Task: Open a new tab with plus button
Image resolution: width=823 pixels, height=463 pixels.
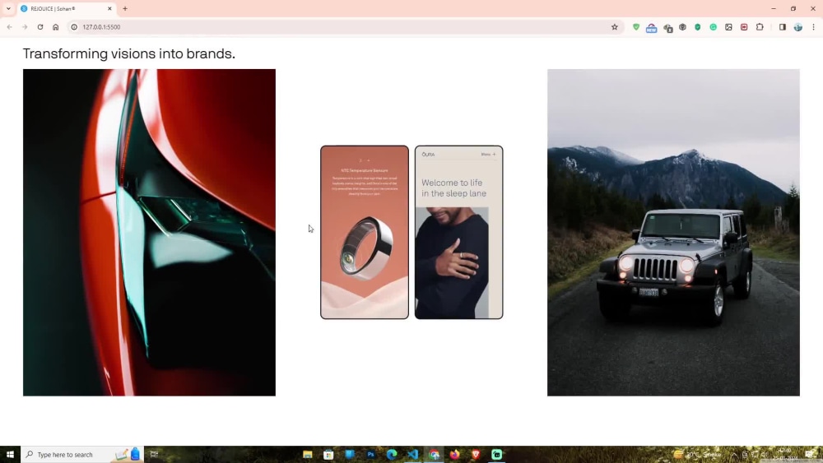Action: 125,8
